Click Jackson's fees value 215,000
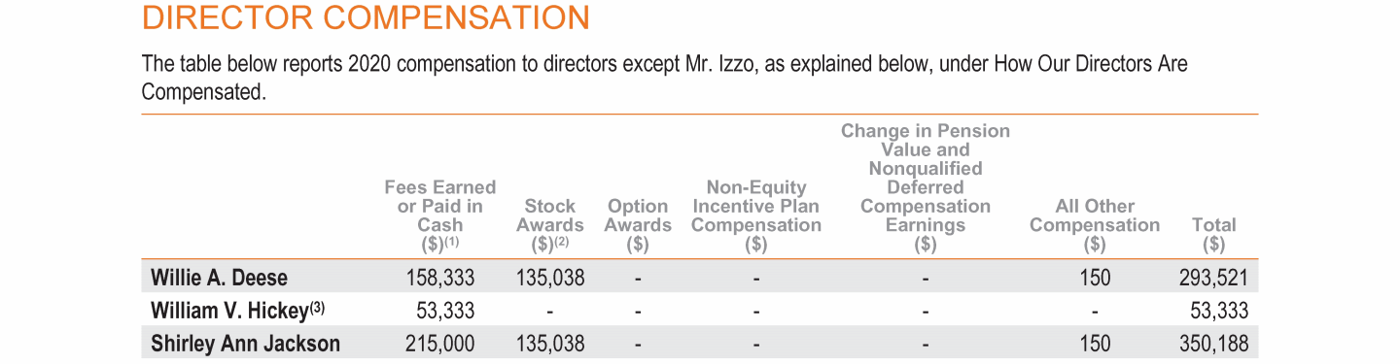1400x364 pixels. [438, 344]
